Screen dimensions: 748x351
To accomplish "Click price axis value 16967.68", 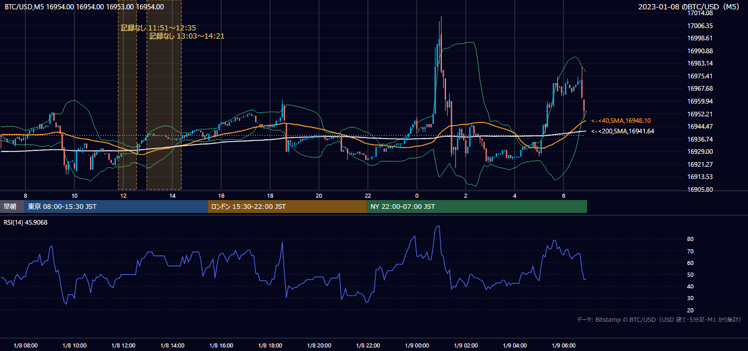I will pyautogui.click(x=699, y=88).
